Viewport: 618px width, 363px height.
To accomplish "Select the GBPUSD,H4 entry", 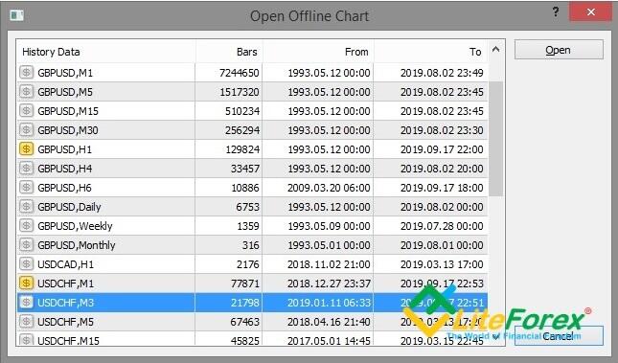I will [252, 169].
